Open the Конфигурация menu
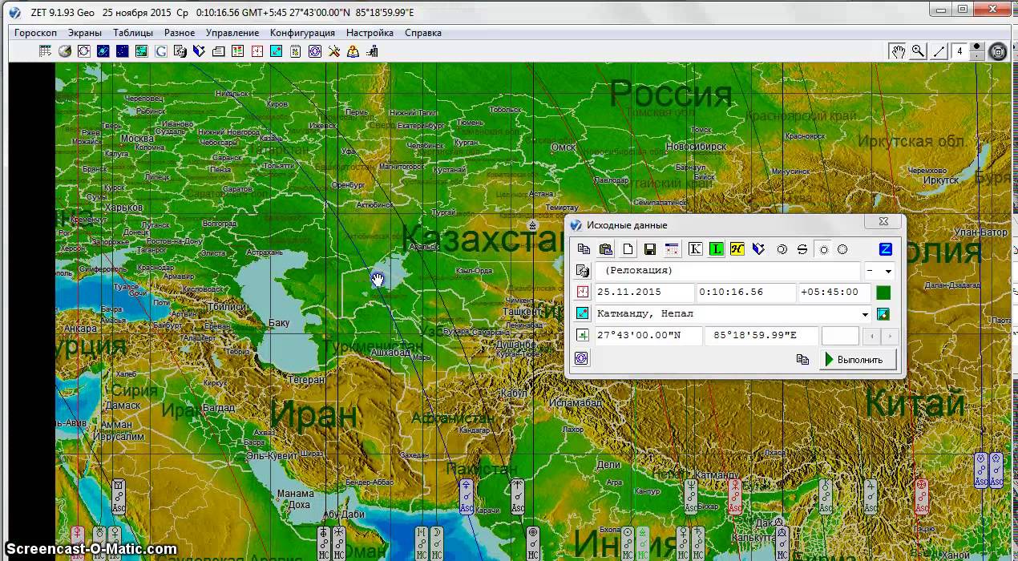The width and height of the screenshot is (1018, 561). point(302,33)
